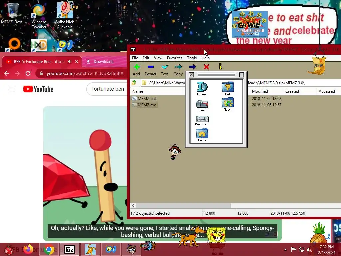Open MEMZ-Destructive desktop recycle icon

pos(13,13)
